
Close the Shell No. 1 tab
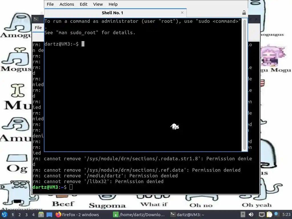point(182,13)
